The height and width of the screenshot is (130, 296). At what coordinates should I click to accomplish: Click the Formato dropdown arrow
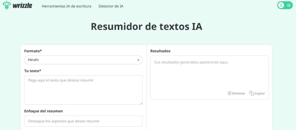coord(138,60)
